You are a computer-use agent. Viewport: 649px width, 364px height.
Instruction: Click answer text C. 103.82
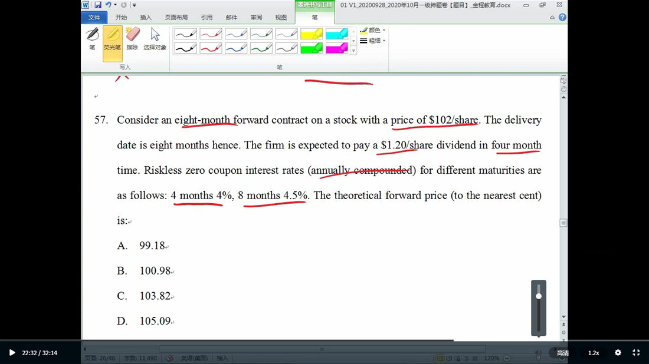tap(143, 296)
